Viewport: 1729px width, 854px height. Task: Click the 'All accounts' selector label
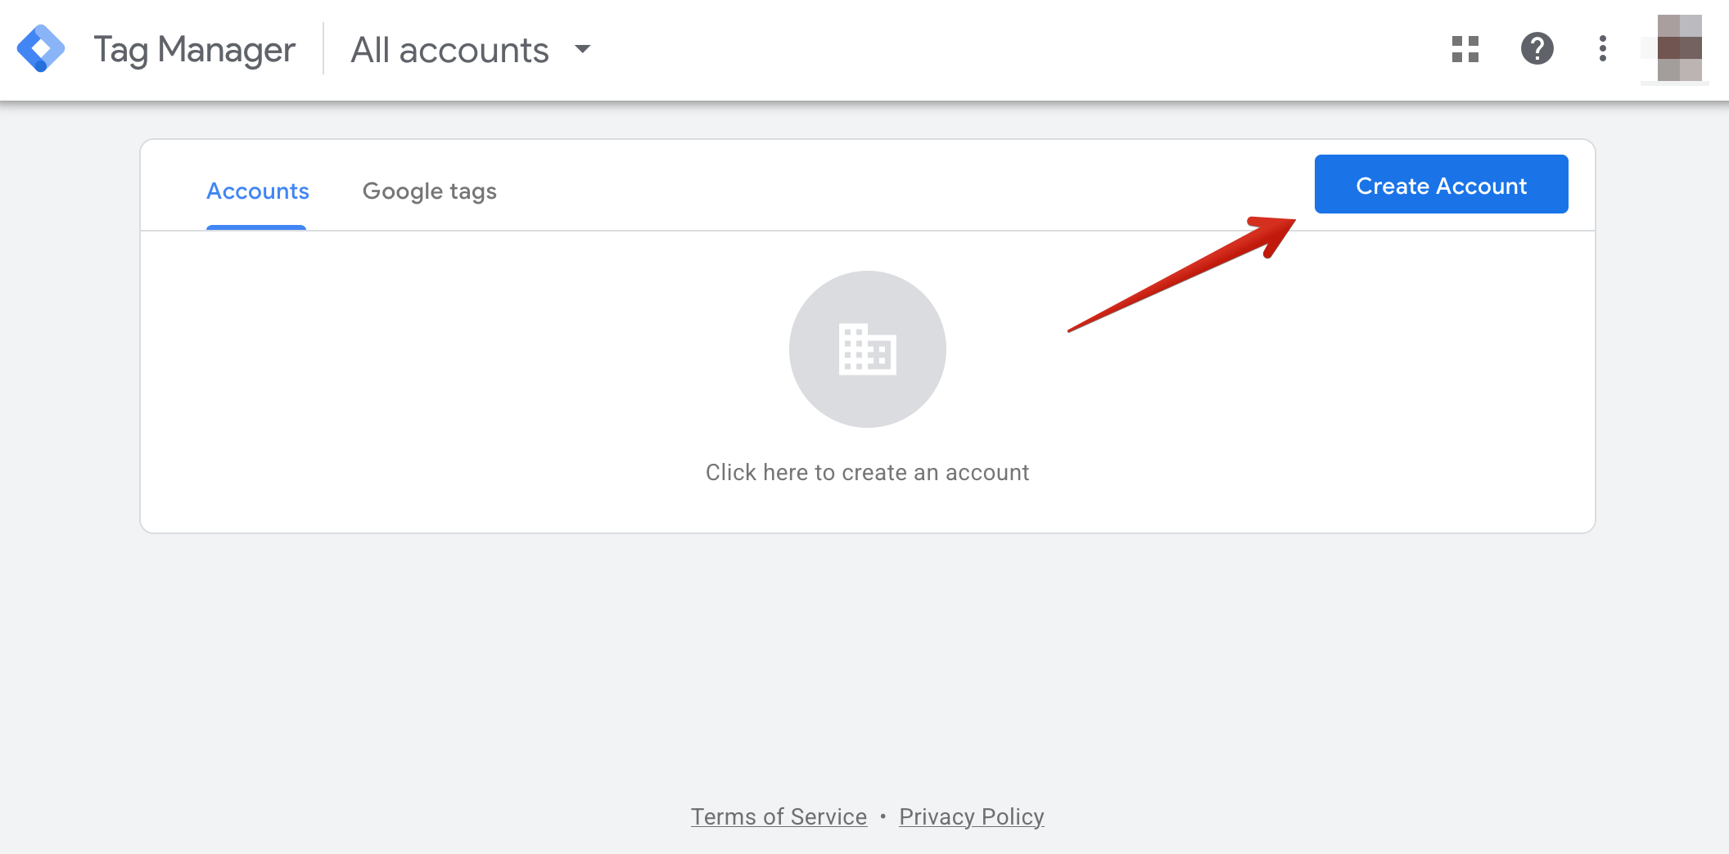pos(449,50)
